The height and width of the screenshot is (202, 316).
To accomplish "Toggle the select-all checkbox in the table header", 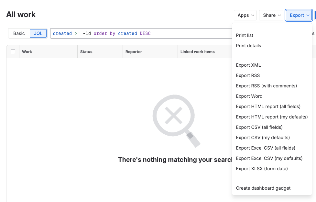I will (x=13, y=51).
